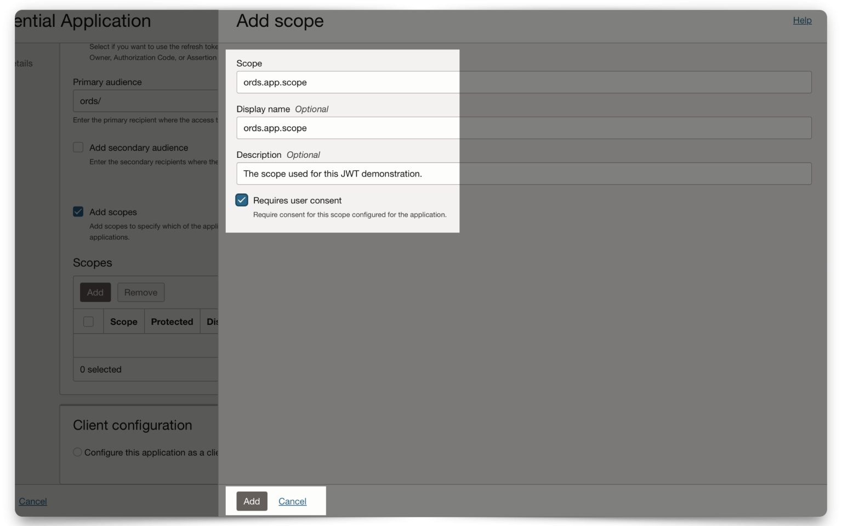Click the Add button at the dialog bottom
The image size is (842, 526).
252,501
